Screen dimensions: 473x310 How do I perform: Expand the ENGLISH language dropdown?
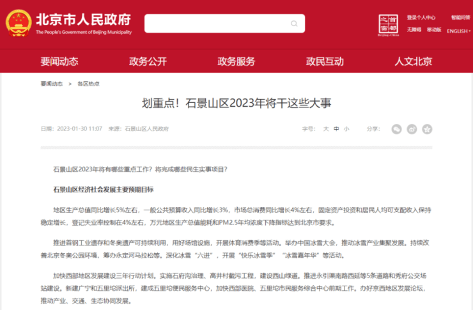coord(458,31)
